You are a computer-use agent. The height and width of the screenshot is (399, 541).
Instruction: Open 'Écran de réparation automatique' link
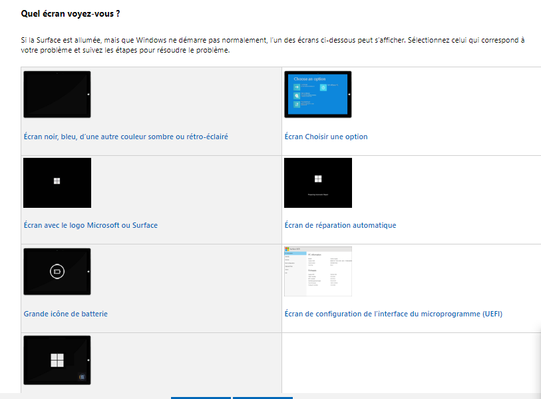340,225
